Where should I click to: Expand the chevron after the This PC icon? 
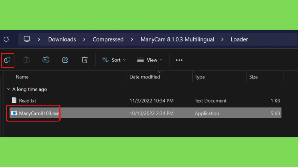pos(39,39)
